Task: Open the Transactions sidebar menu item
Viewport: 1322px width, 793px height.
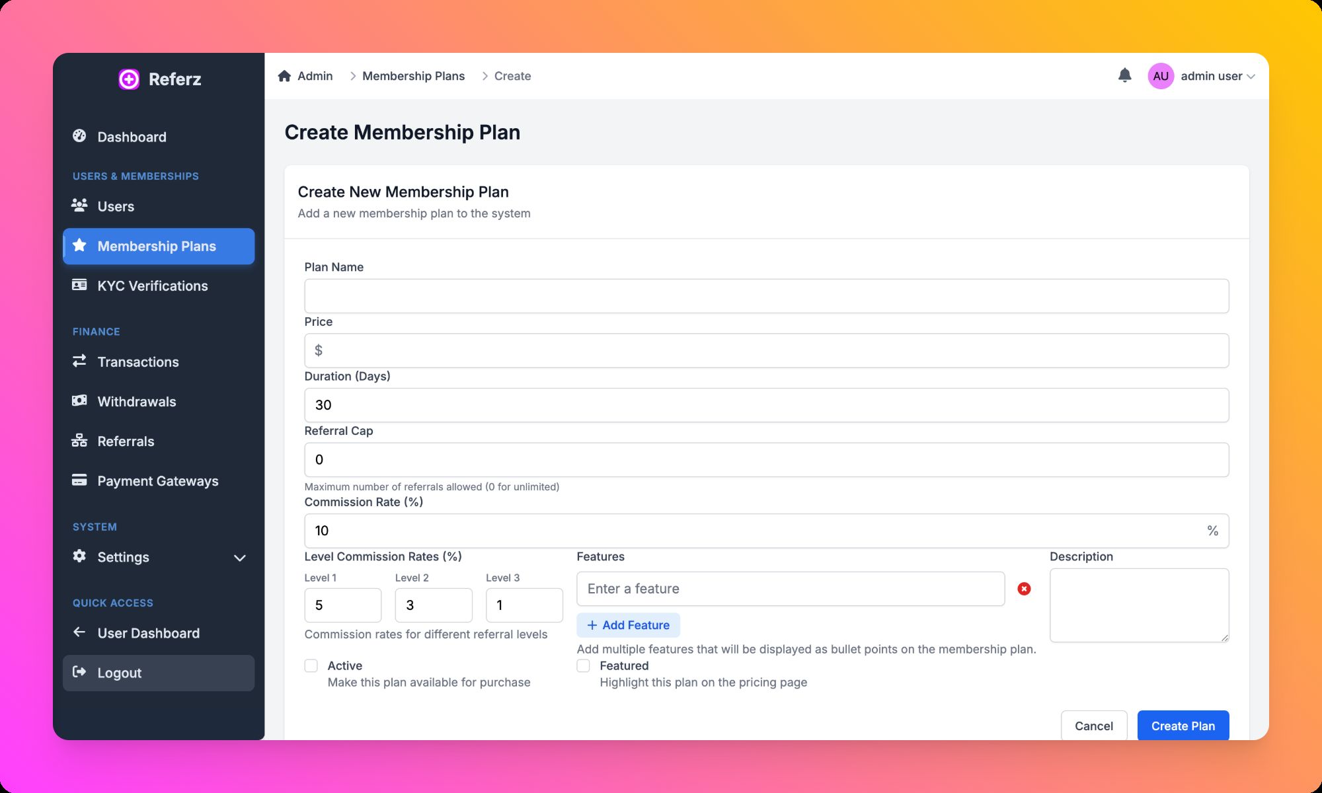Action: point(138,361)
